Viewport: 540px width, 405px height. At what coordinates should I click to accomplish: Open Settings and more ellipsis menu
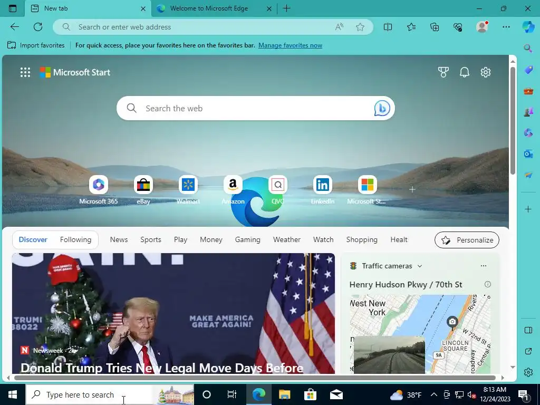click(x=506, y=27)
